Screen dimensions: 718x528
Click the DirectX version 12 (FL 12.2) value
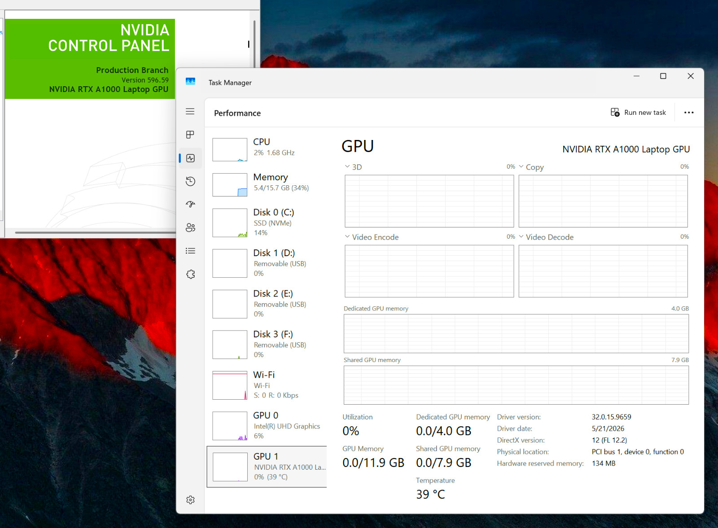pyautogui.click(x=609, y=441)
